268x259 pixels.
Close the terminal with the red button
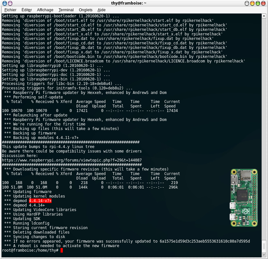coord(264,3)
